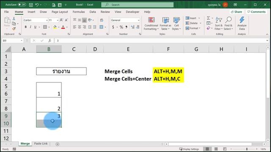Switch to the Page Layout tab
Screen dimensions: 271x152
point(60,12)
